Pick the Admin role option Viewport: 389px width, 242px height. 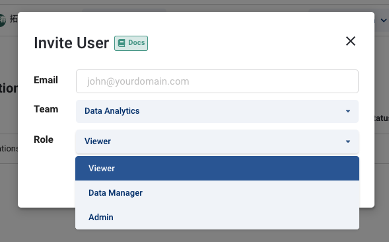point(217,217)
